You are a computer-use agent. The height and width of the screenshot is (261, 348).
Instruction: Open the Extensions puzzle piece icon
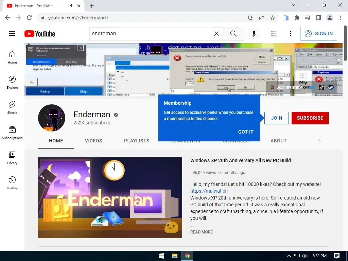pos(297,18)
